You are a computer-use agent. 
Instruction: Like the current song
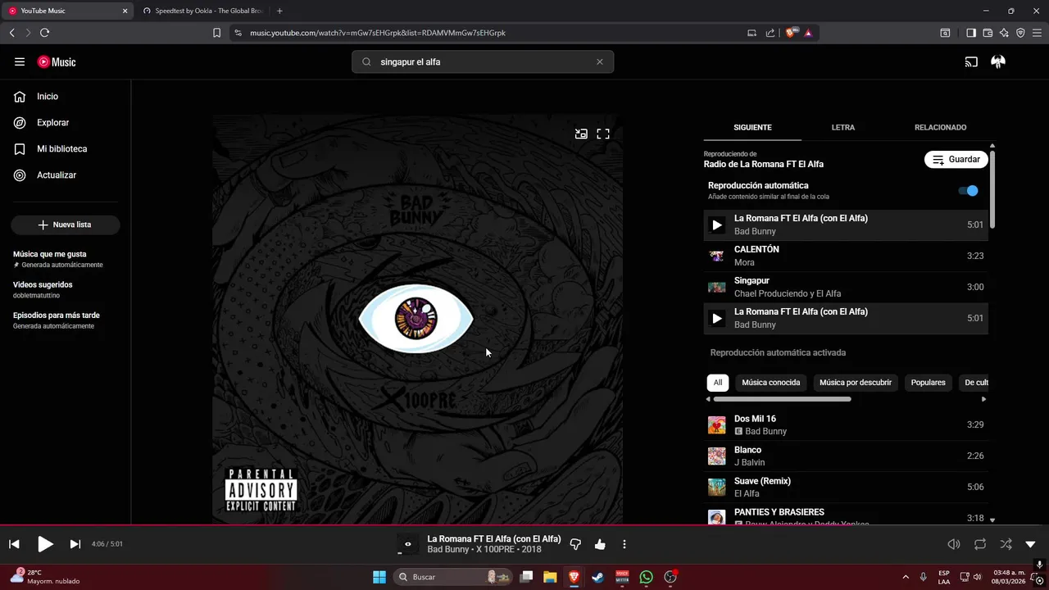pyautogui.click(x=600, y=544)
